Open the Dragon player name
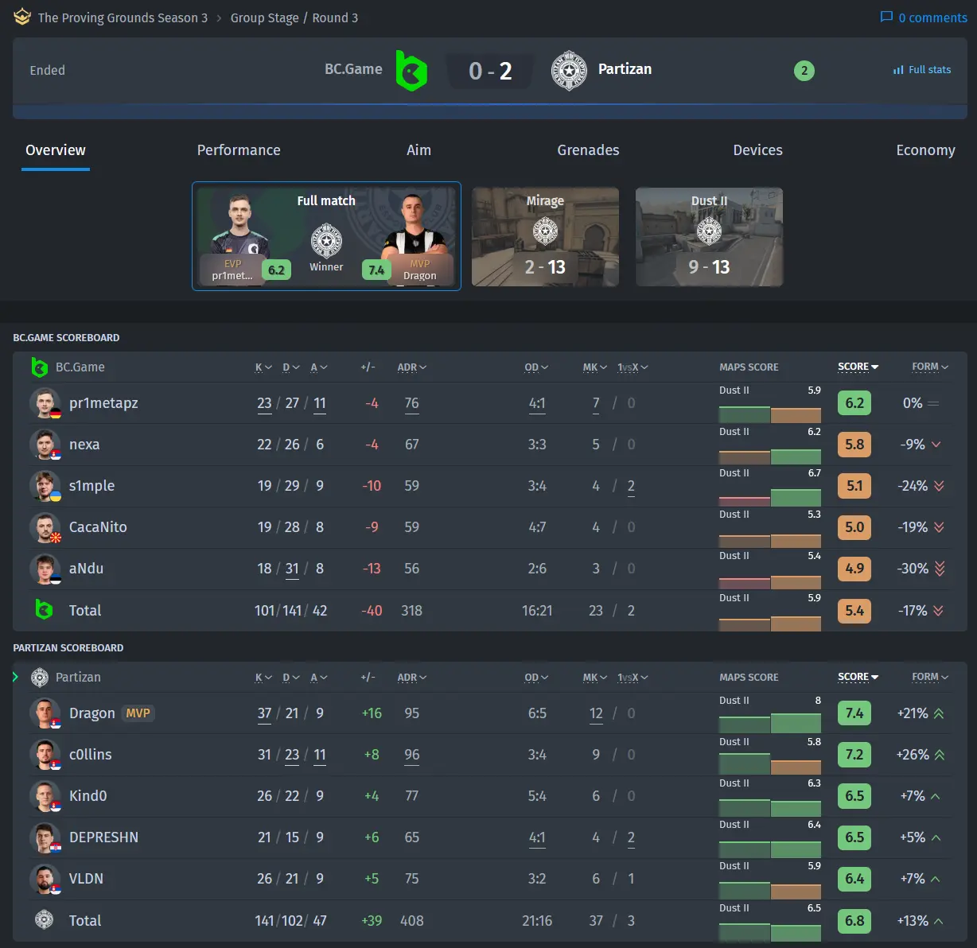The image size is (977, 948). [91, 713]
